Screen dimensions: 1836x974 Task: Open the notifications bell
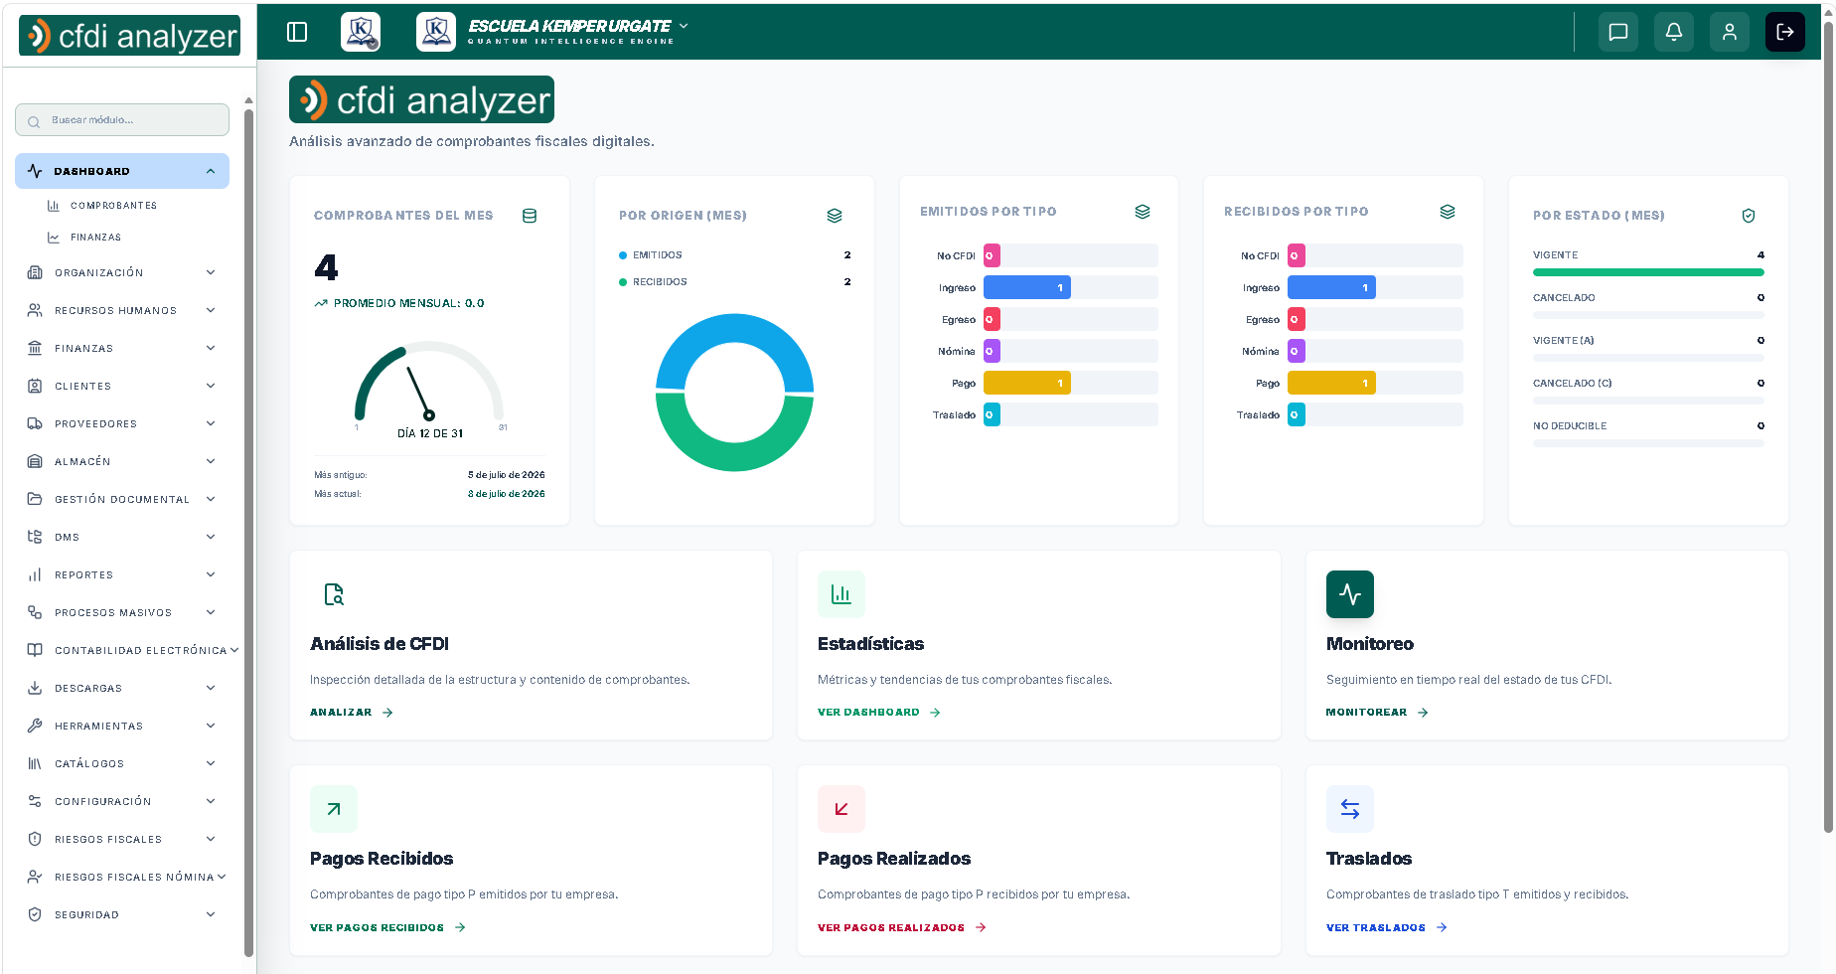[x=1674, y=32]
